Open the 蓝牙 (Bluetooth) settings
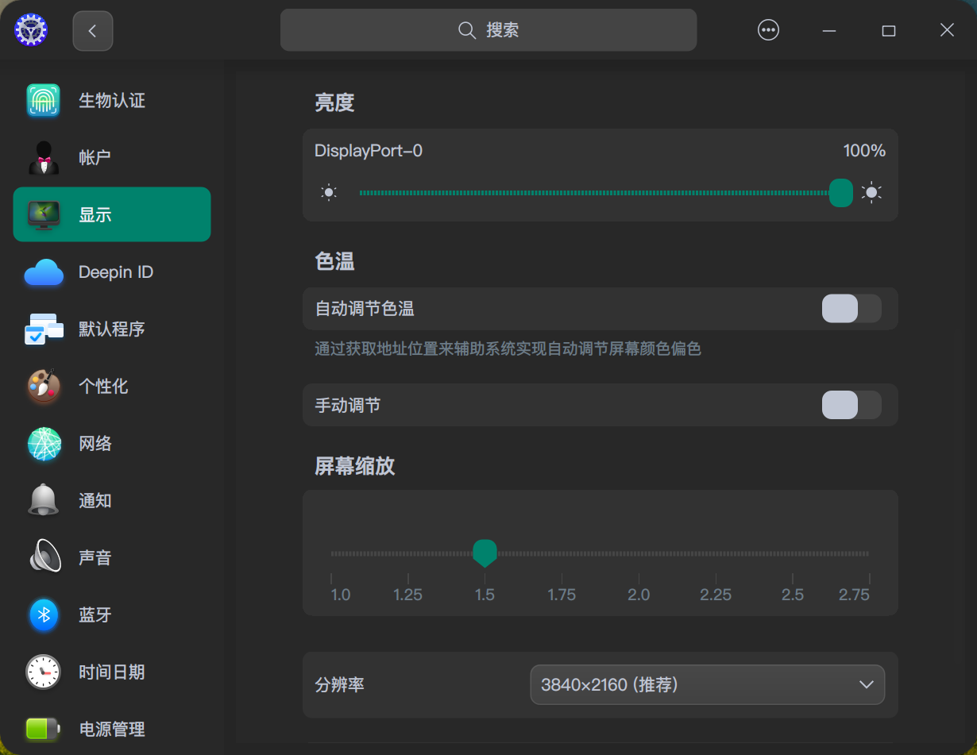The width and height of the screenshot is (977, 755). coord(111,614)
